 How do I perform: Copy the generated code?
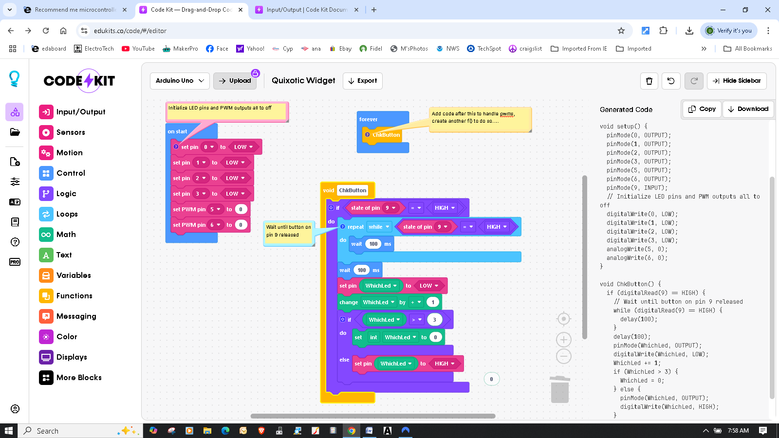702,109
